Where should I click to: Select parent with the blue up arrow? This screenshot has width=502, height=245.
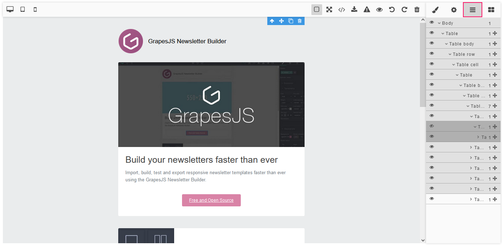[x=272, y=21]
